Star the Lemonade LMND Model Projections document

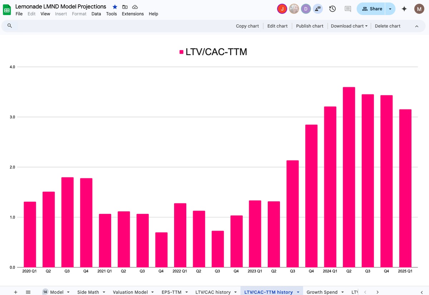click(115, 7)
